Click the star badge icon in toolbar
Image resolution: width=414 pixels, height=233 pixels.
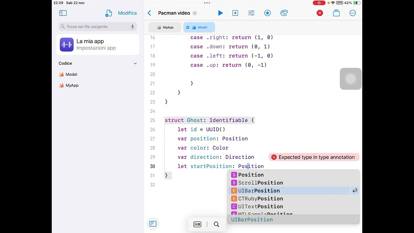(x=267, y=13)
